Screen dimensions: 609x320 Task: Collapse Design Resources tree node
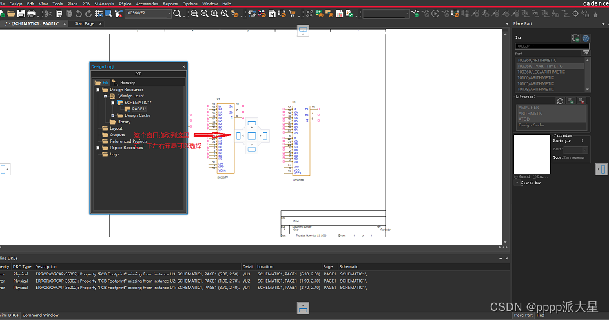coord(98,90)
